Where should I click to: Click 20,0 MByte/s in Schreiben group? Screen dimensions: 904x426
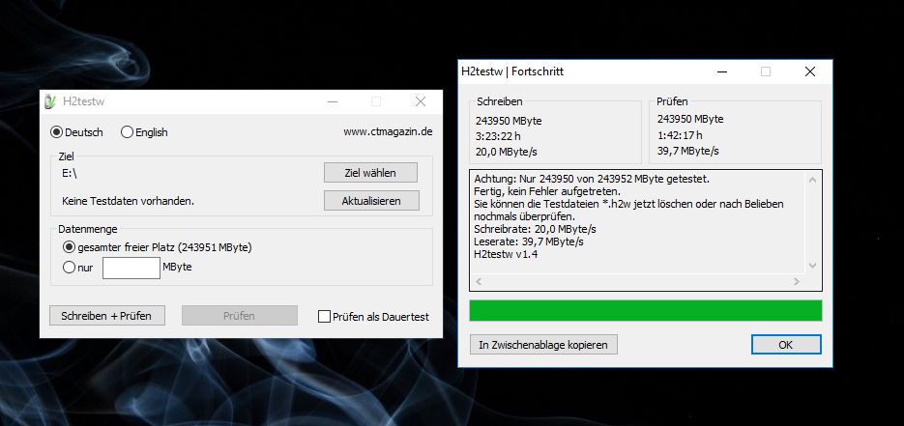point(507,152)
